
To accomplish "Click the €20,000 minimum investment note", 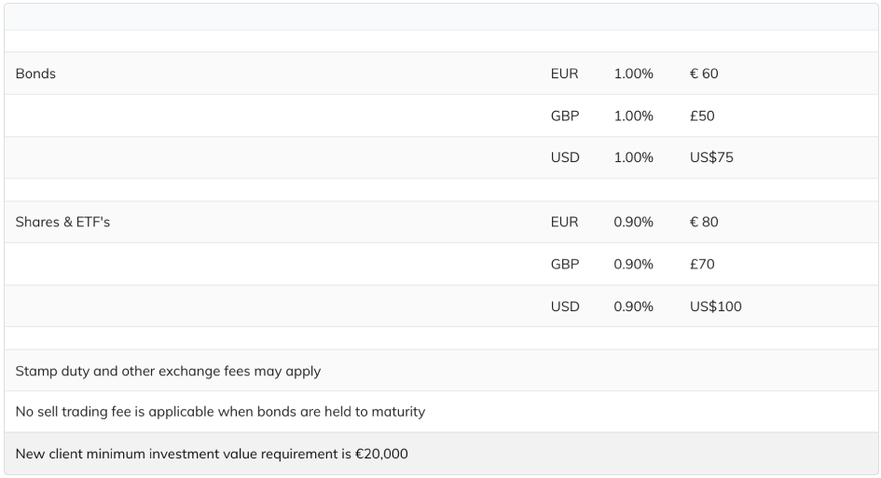I will pyautogui.click(x=212, y=454).
